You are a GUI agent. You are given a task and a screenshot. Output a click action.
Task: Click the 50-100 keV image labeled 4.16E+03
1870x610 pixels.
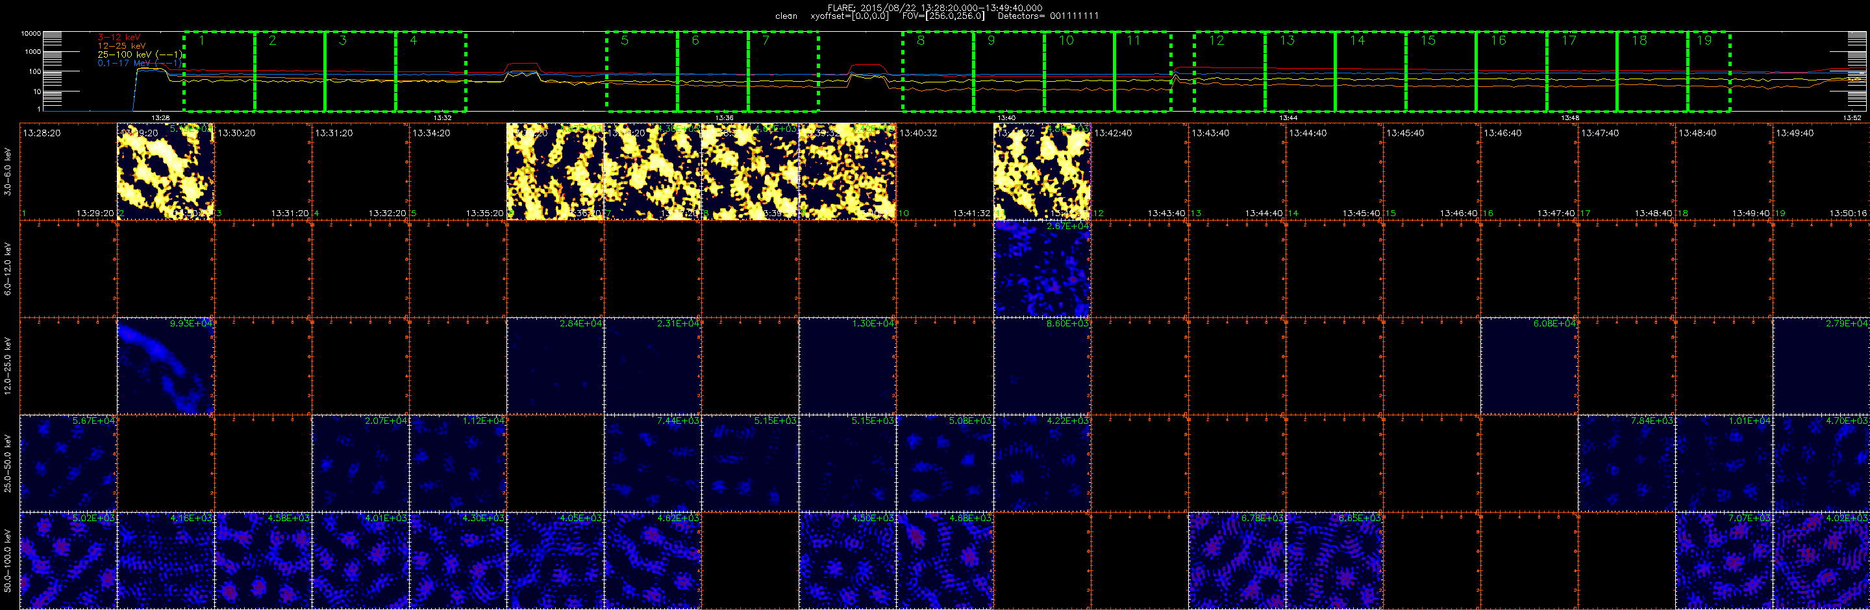(x=166, y=561)
